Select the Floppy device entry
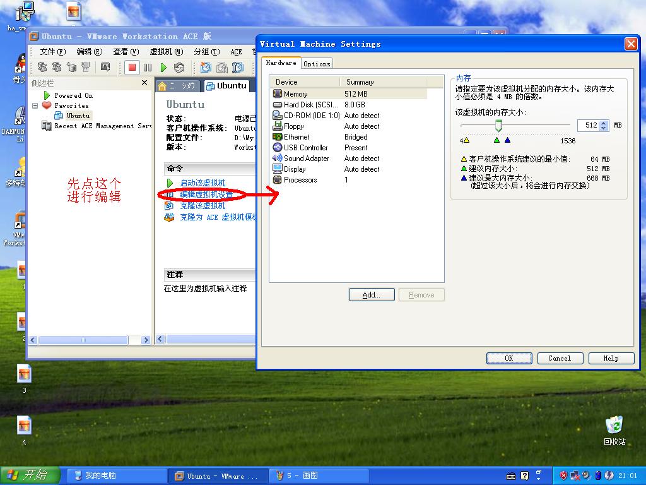The width and height of the screenshot is (646, 485). [x=348, y=126]
